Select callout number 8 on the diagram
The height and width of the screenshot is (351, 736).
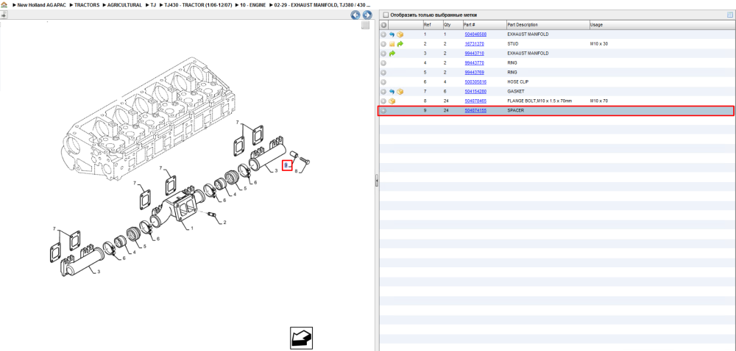[x=296, y=172]
